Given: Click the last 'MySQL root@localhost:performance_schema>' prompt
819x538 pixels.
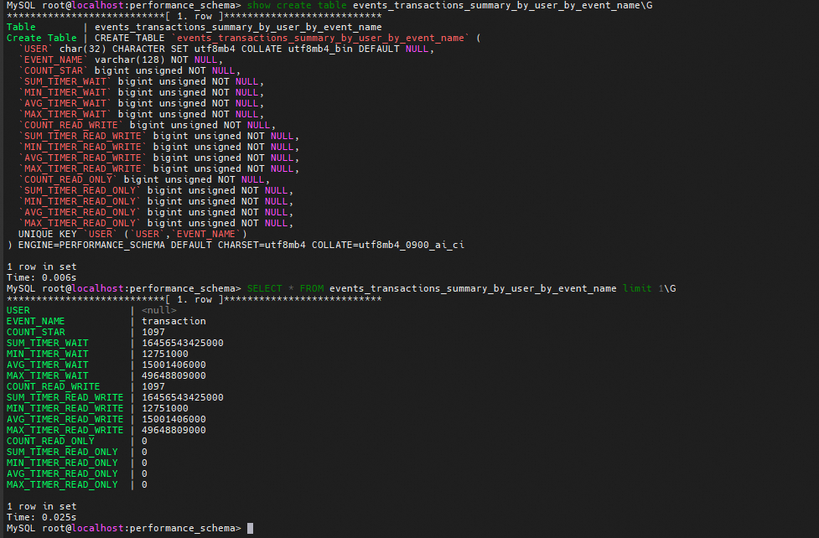Looking at the screenshot, I should [124, 528].
